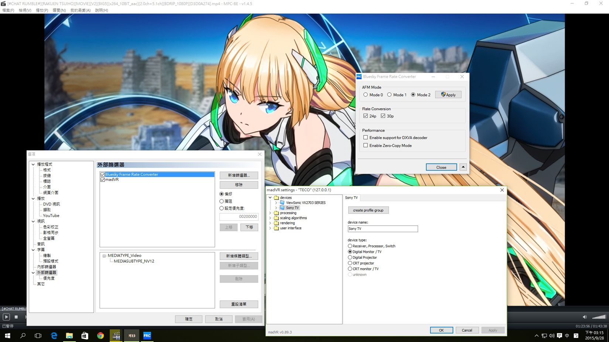Select the rendering folder in madVR
The height and width of the screenshot is (342, 609).
[287, 223]
